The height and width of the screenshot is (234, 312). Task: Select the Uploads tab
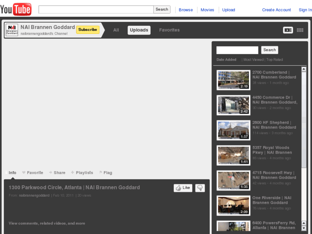[x=139, y=30]
